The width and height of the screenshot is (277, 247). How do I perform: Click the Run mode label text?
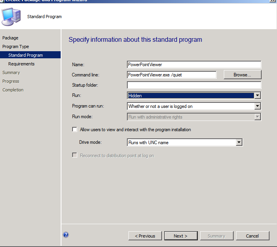[x=82, y=117]
